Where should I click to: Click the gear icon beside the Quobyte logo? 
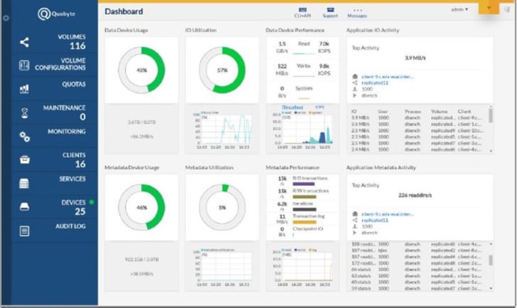click(x=6, y=18)
